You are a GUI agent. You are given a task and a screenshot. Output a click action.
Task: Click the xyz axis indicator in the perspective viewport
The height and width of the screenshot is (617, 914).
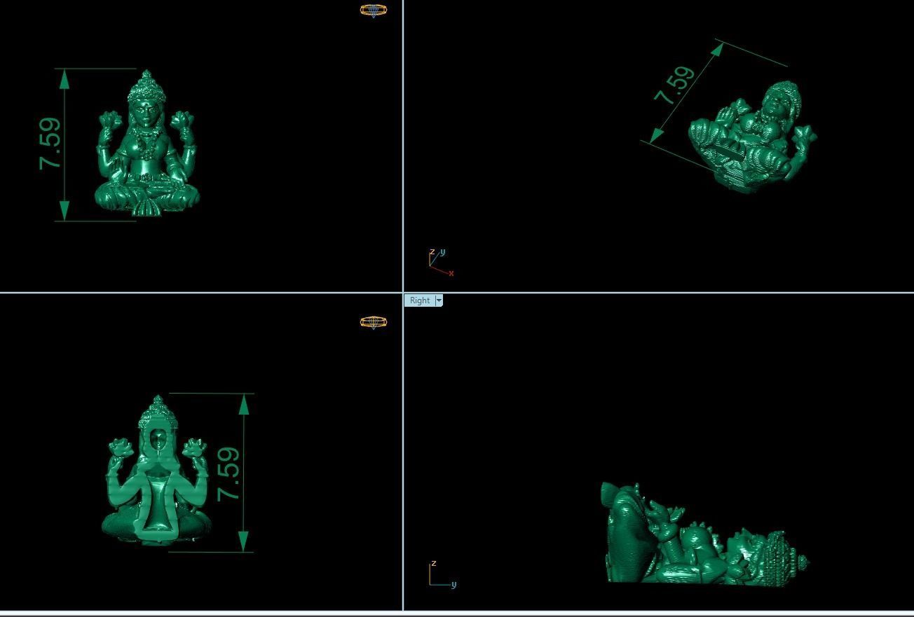click(x=441, y=262)
